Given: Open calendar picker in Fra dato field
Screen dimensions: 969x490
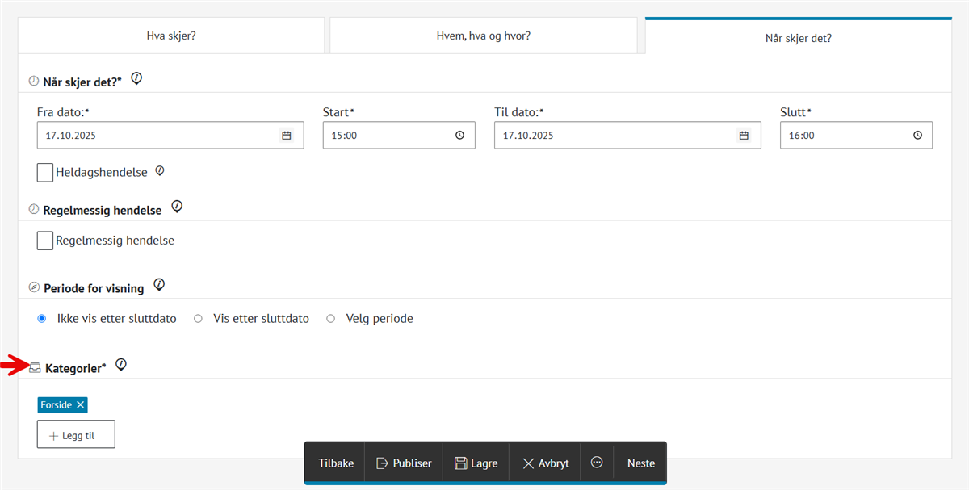Looking at the screenshot, I should tap(286, 136).
